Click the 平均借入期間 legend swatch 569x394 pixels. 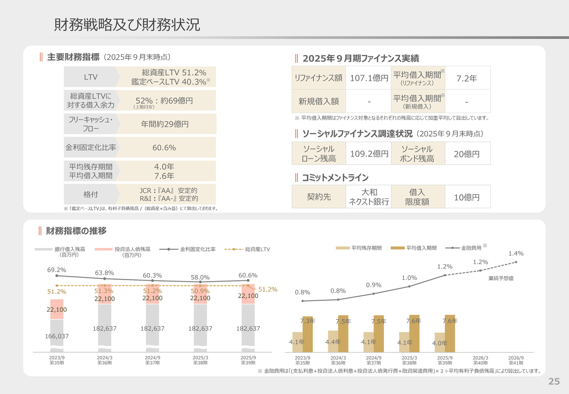(x=398, y=248)
